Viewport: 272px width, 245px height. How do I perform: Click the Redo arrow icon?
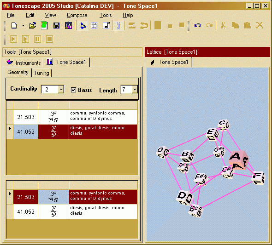pyautogui.click(x=209, y=25)
